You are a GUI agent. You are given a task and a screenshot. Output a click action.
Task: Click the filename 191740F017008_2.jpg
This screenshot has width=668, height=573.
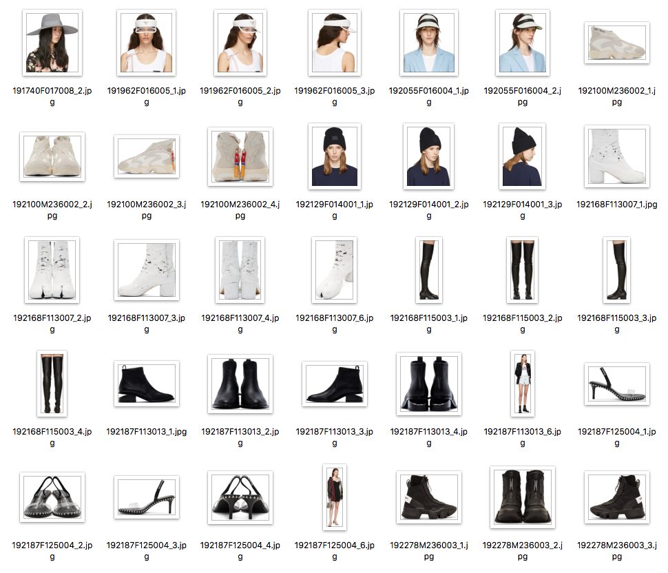pyautogui.click(x=52, y=96)
